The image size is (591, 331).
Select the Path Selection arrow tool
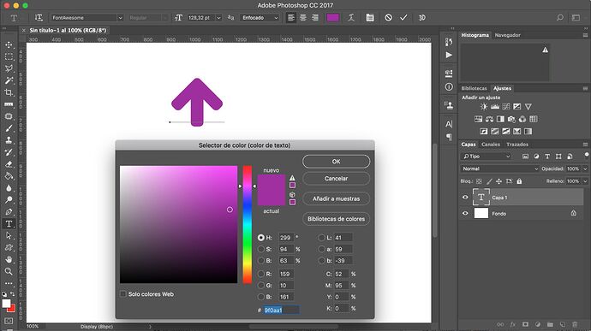[9, 236]
